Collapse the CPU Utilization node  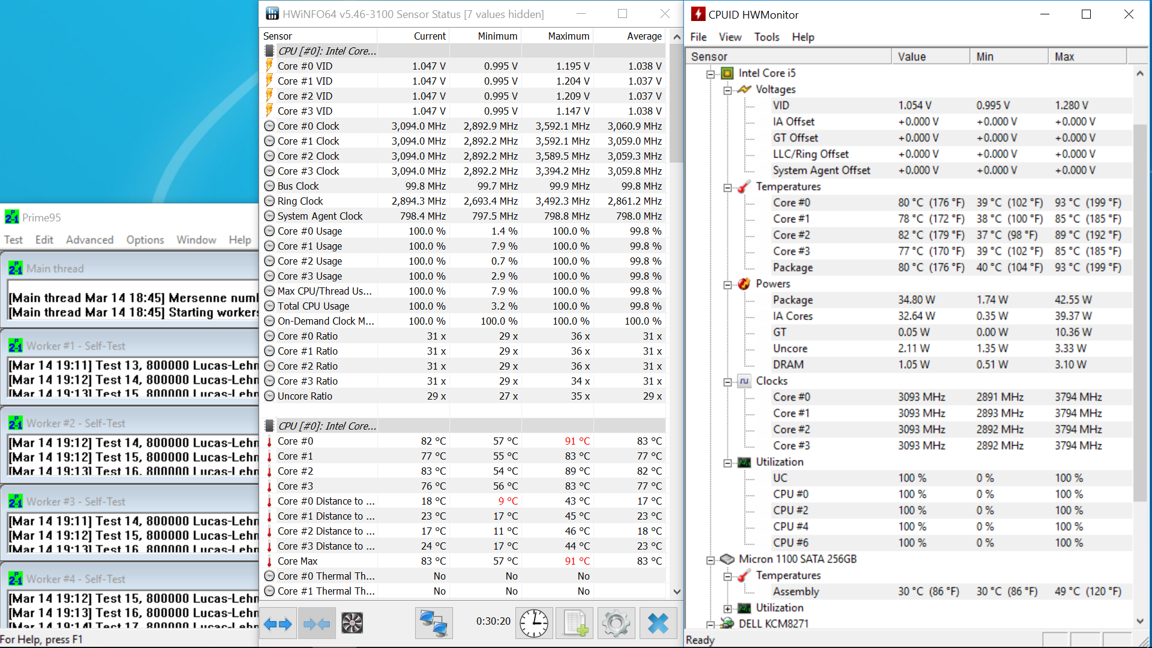pyautogui.click(x=727, y=463)
